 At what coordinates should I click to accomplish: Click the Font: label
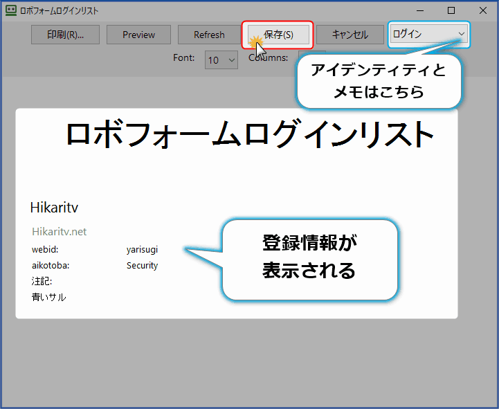coord(183,57)
